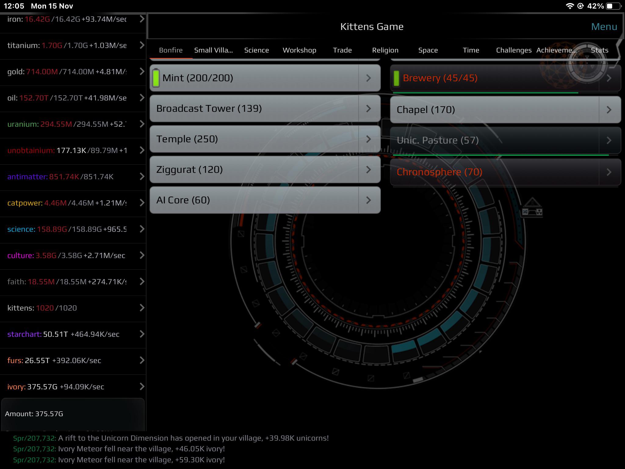Open the Space tab
The height and width of the screenshot is (469, 625).
[428, 50]
